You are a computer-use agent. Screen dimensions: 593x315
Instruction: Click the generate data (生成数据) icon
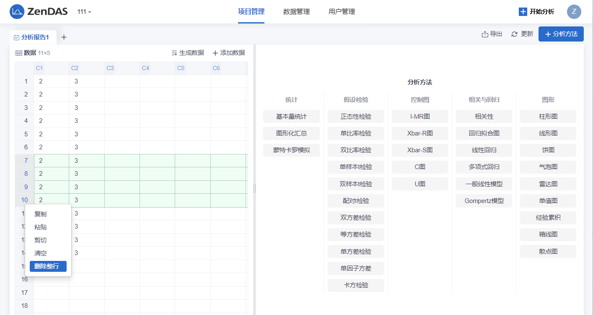coord(174,53)
